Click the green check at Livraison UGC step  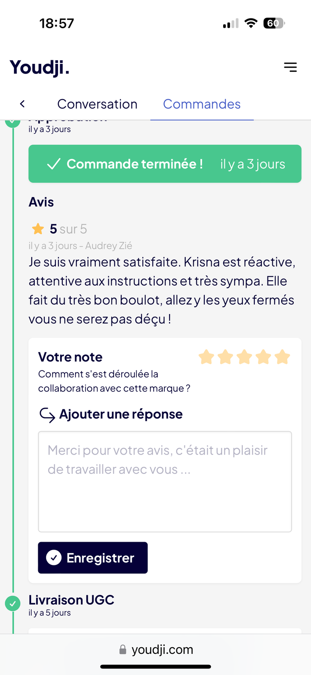click(13, 603)
